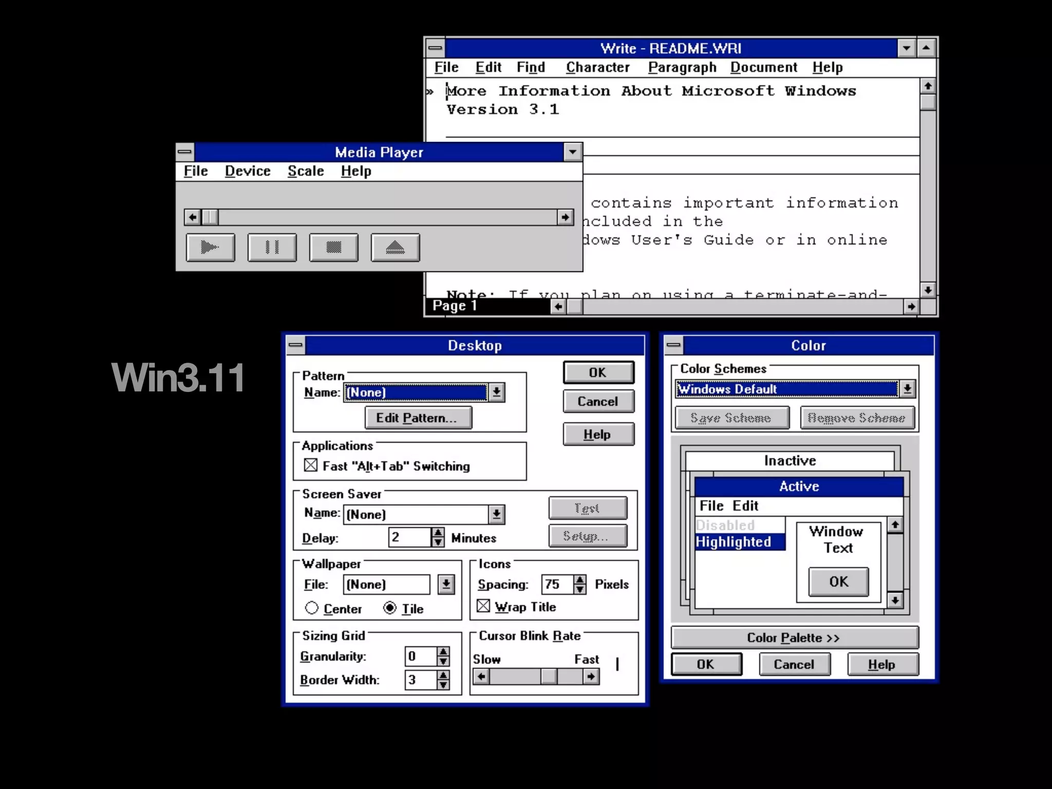Click the Border Width spinner arrows
The height and width of the screenshot is (789, 1052).
tap(443, 680)
